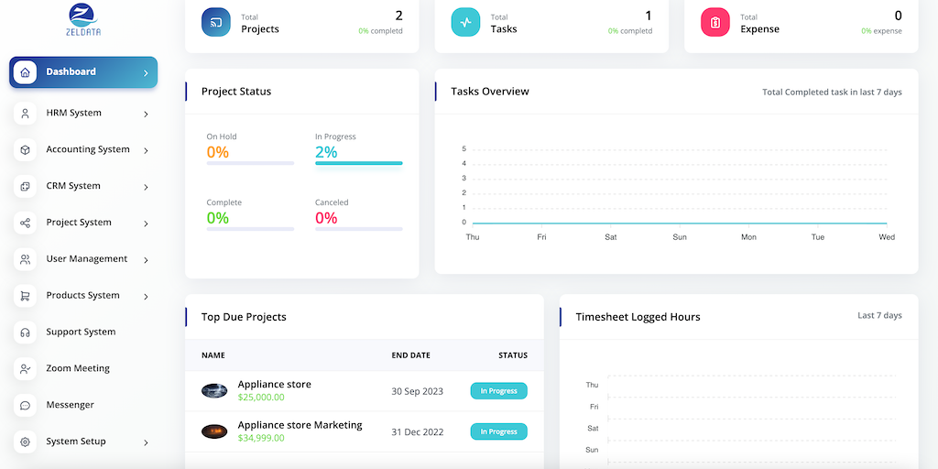Expand the User Management chevron
Screen dimensions: 938x469
(146, 260)
